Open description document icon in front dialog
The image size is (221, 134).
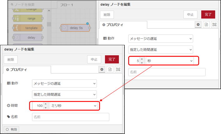110,69
